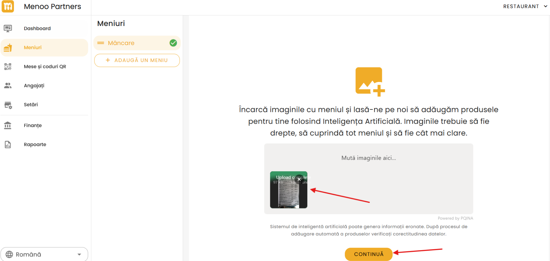
Task: Open the Română language selector
Action: pos(44,254)
